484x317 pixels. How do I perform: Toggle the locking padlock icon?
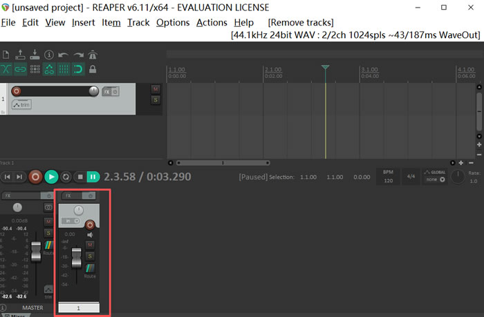(93, 69)
